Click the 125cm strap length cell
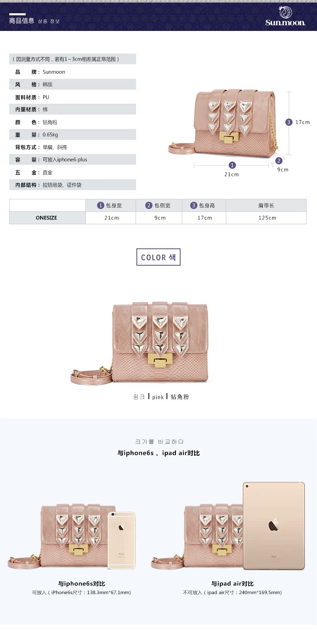The height and width of the screenshot is (631, 317). point(266,218)
